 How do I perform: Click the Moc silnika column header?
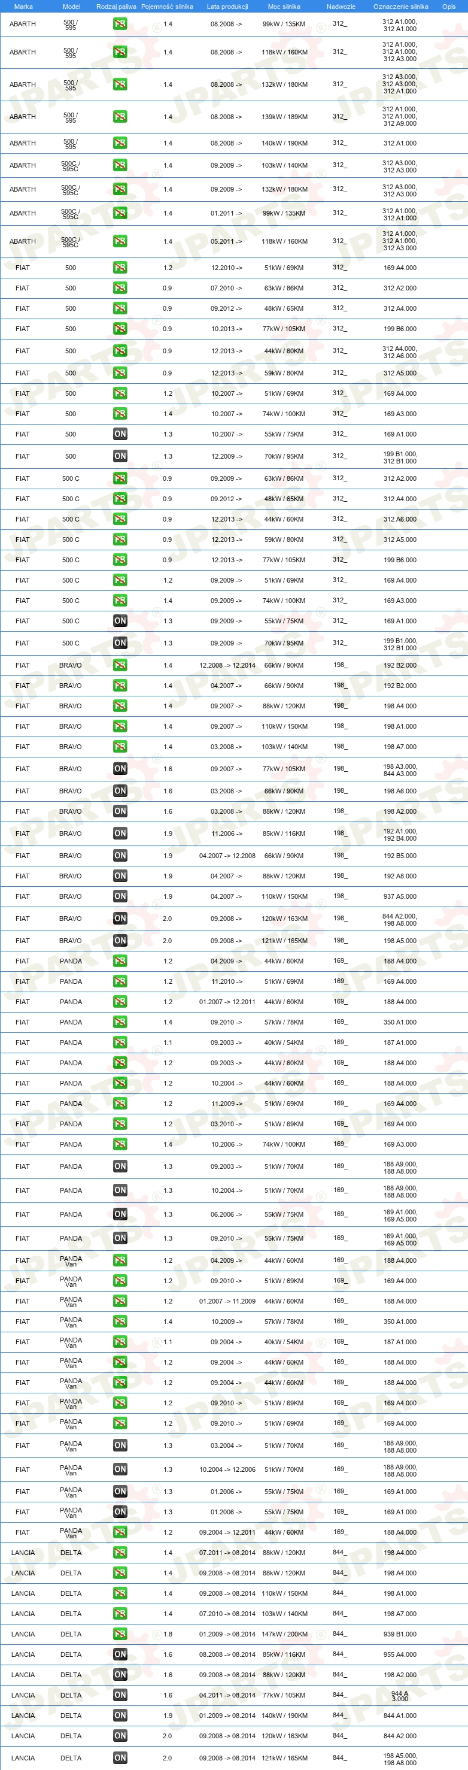[x=284, y=7]
